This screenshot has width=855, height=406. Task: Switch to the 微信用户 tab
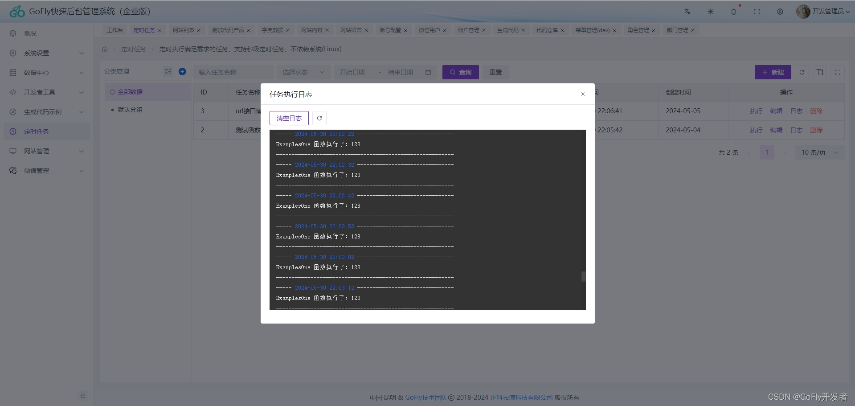coord(430,30)
